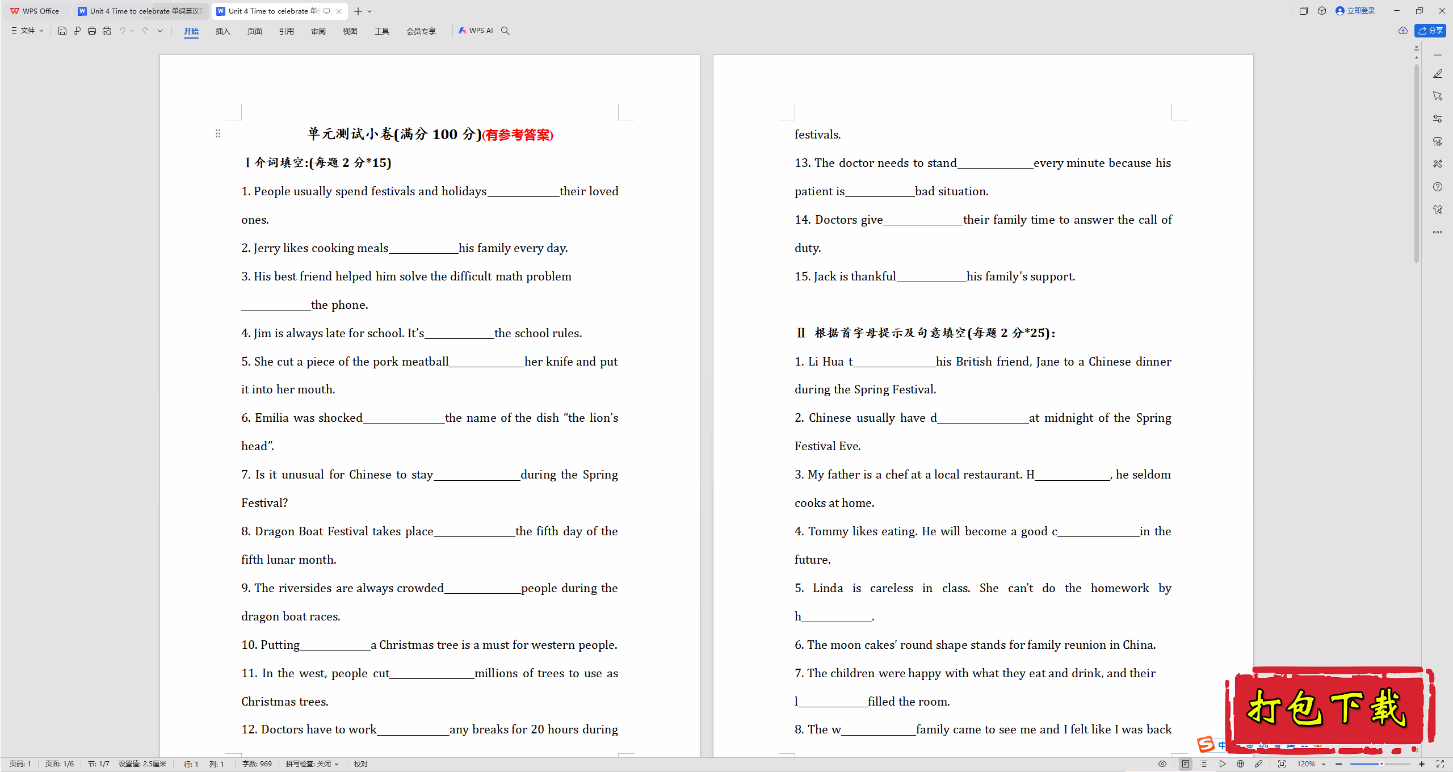Click 立即登录 to sign in
1453x772 pixels.
click(1355, 11)
